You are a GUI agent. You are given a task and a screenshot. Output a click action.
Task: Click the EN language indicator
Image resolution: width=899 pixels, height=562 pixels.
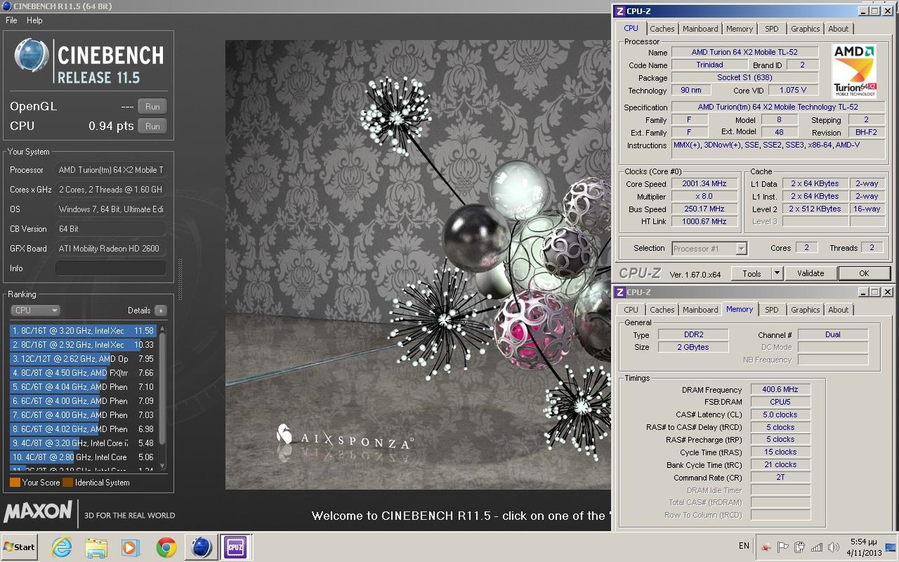(x=744, y=546)
